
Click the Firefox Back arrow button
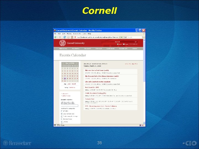point(55,37)
